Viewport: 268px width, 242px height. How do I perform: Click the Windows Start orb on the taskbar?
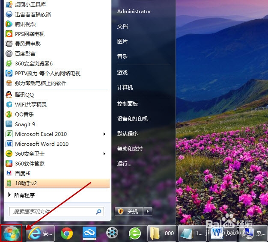(11, 233)
